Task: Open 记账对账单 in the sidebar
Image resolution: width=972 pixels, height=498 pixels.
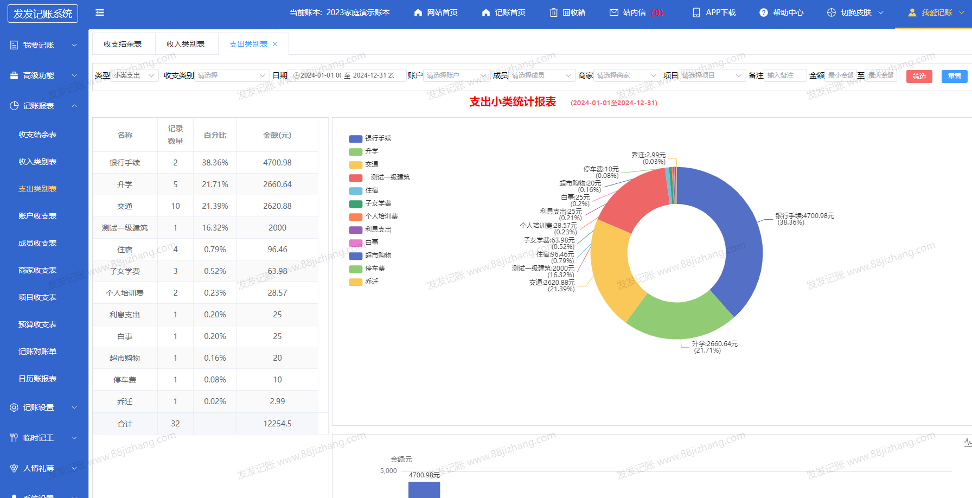Action: [37, 352]
